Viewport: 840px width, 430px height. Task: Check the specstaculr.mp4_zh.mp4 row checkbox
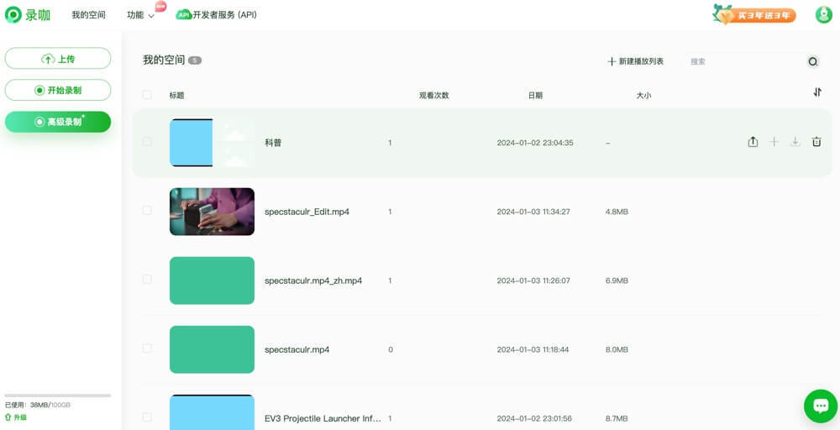tap(147, 280)
